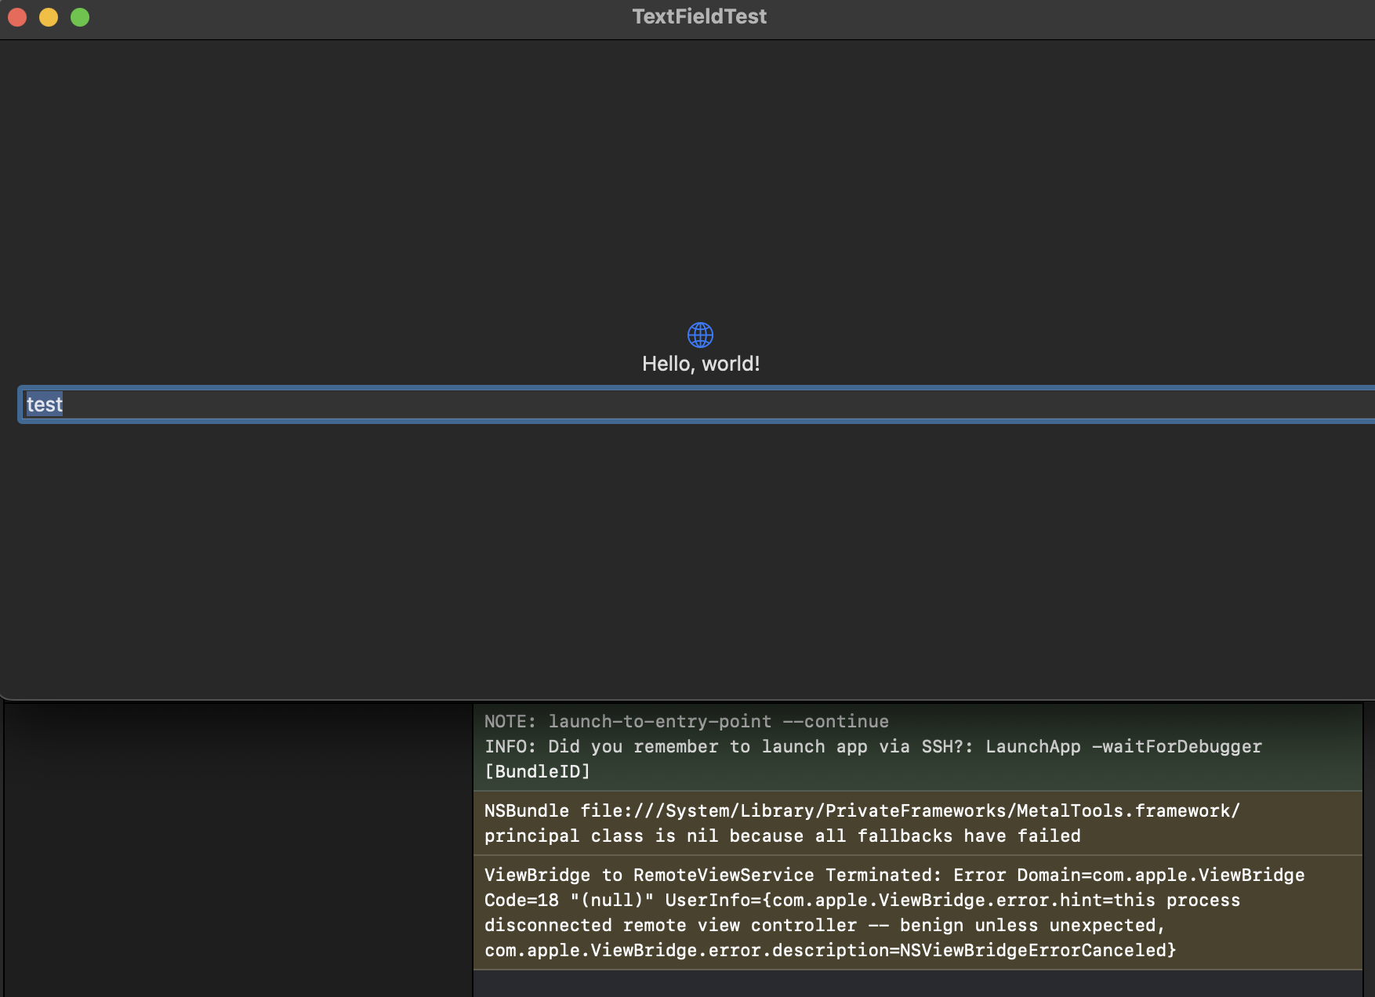Minimize the TextFieldTest window

(x=49, y=16)
